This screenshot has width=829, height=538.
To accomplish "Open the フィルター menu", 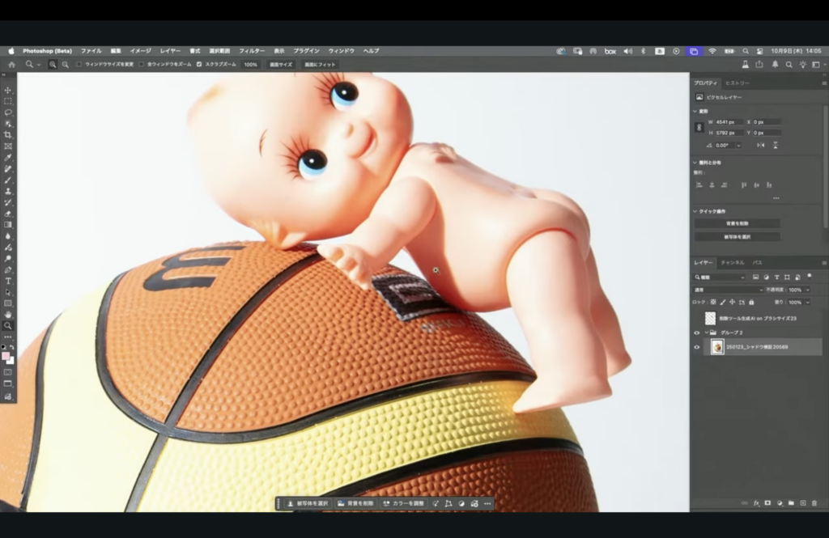I will coord(252,51).
